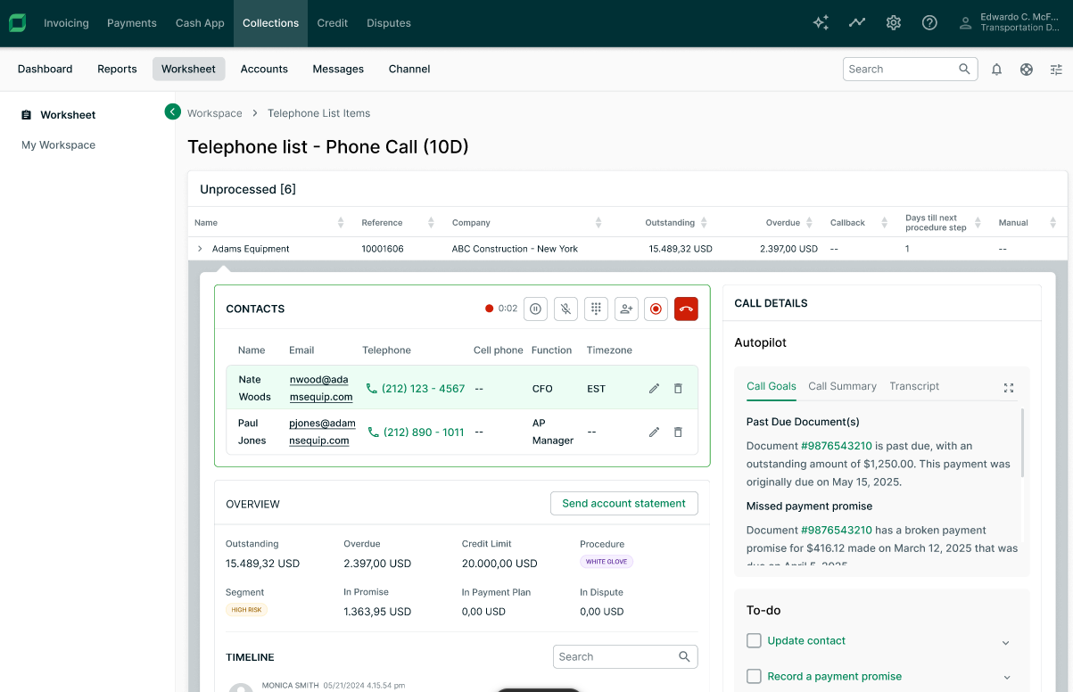Screen dimensions: 1073x692
Task: Check the Update contact to-do box
Action: tap(754, 640)
